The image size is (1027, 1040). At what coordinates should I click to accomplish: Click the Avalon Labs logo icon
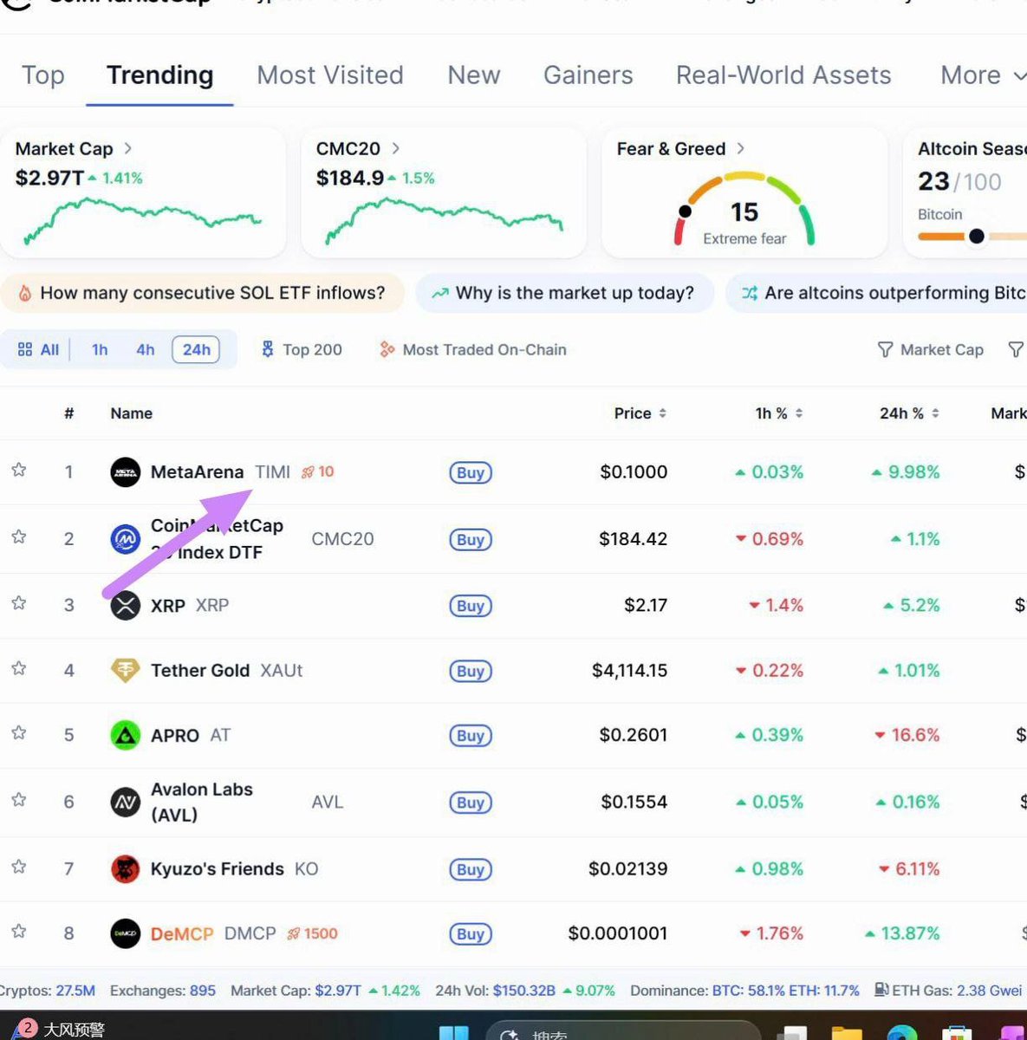click(126, 802)
